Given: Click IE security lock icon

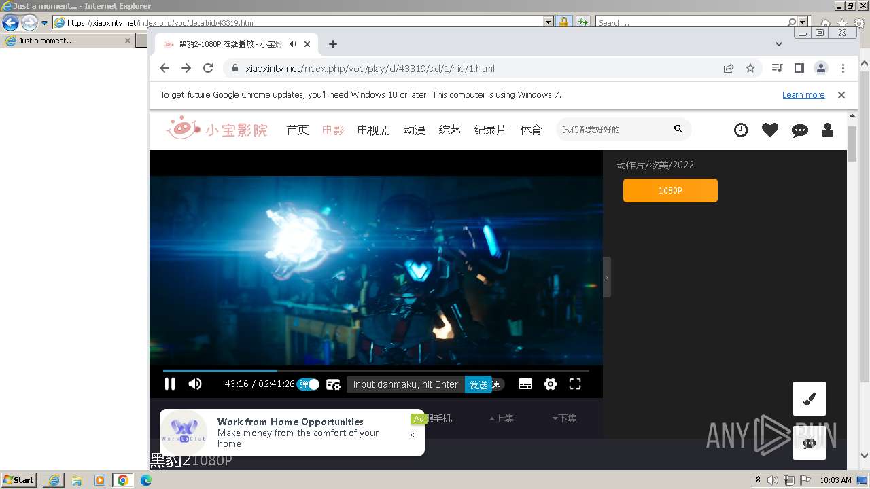Looking at the screenshot, I should coord(563,22).
